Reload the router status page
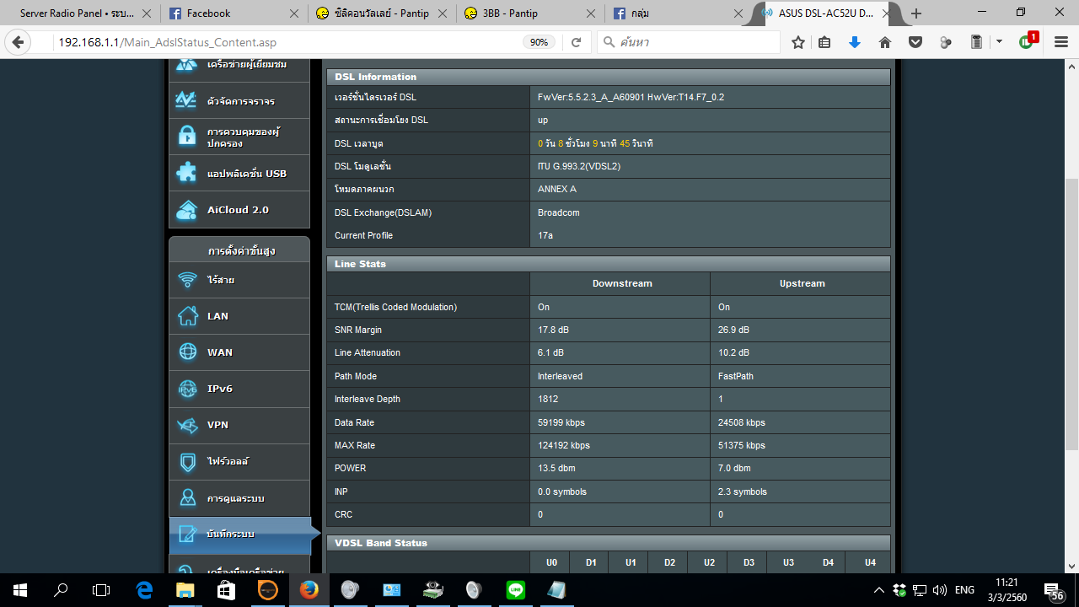This screenshot has height=607, width=1079. 577,42
